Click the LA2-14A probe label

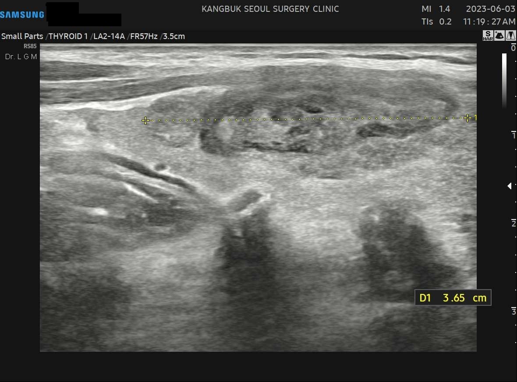[109, 36]
